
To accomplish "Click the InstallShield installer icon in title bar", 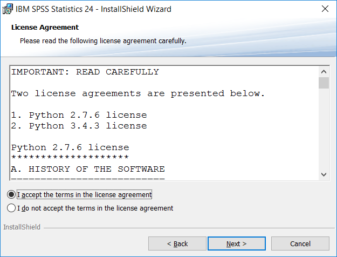I will [8, 9].
